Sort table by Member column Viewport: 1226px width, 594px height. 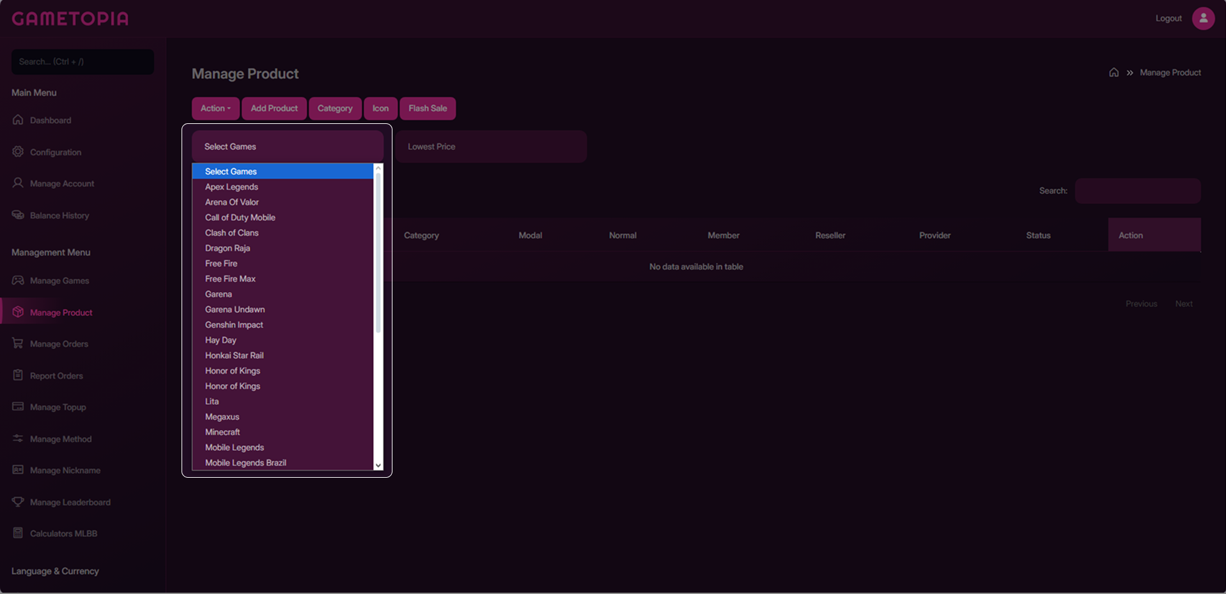click(x=724, y=236)
